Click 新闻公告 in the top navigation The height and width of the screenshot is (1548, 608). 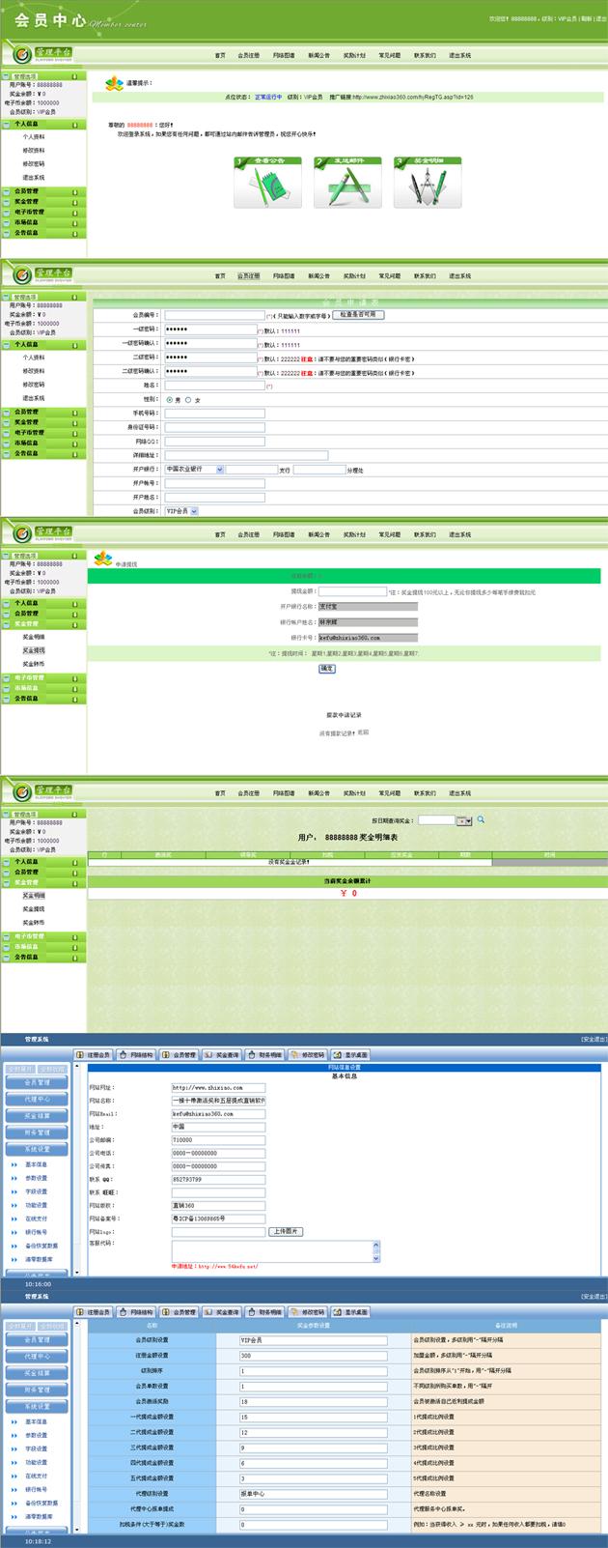(318, 55)
